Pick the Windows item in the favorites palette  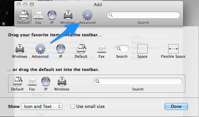(x=19, y=51)
